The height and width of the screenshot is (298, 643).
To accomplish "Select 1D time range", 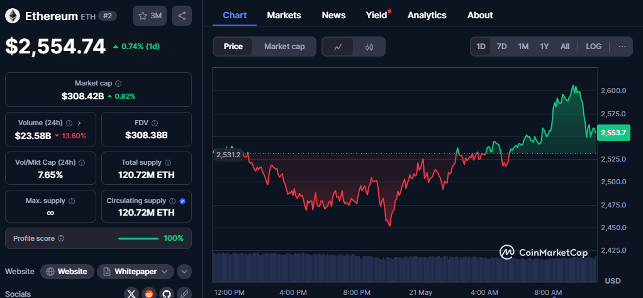I will click(x=481, y=47).
